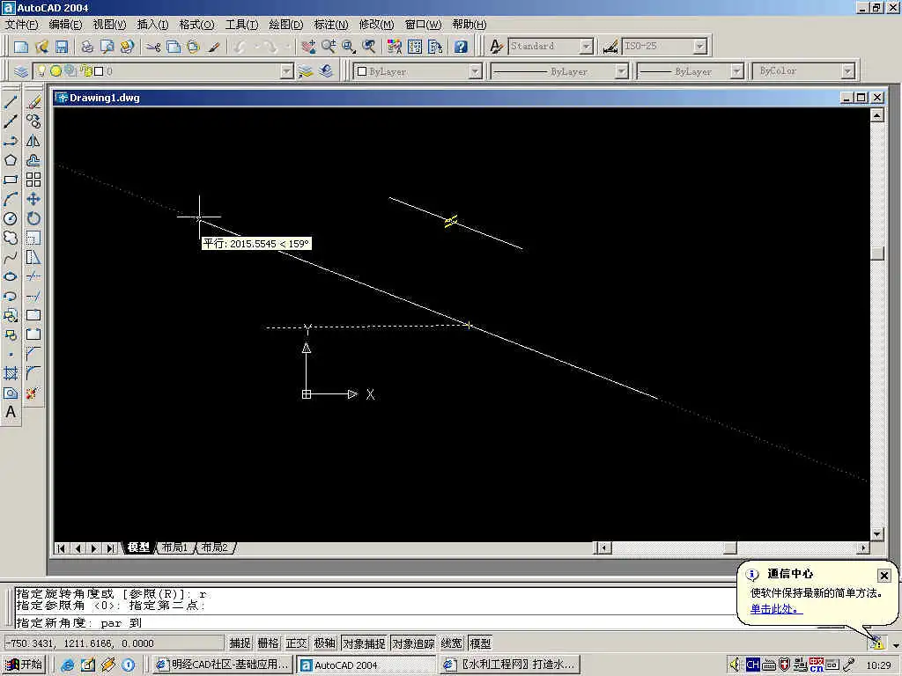Image resolution: width=902 pixels, height=676 pixels.
Task: Select the Explode tool
Action: pos(33,393)
